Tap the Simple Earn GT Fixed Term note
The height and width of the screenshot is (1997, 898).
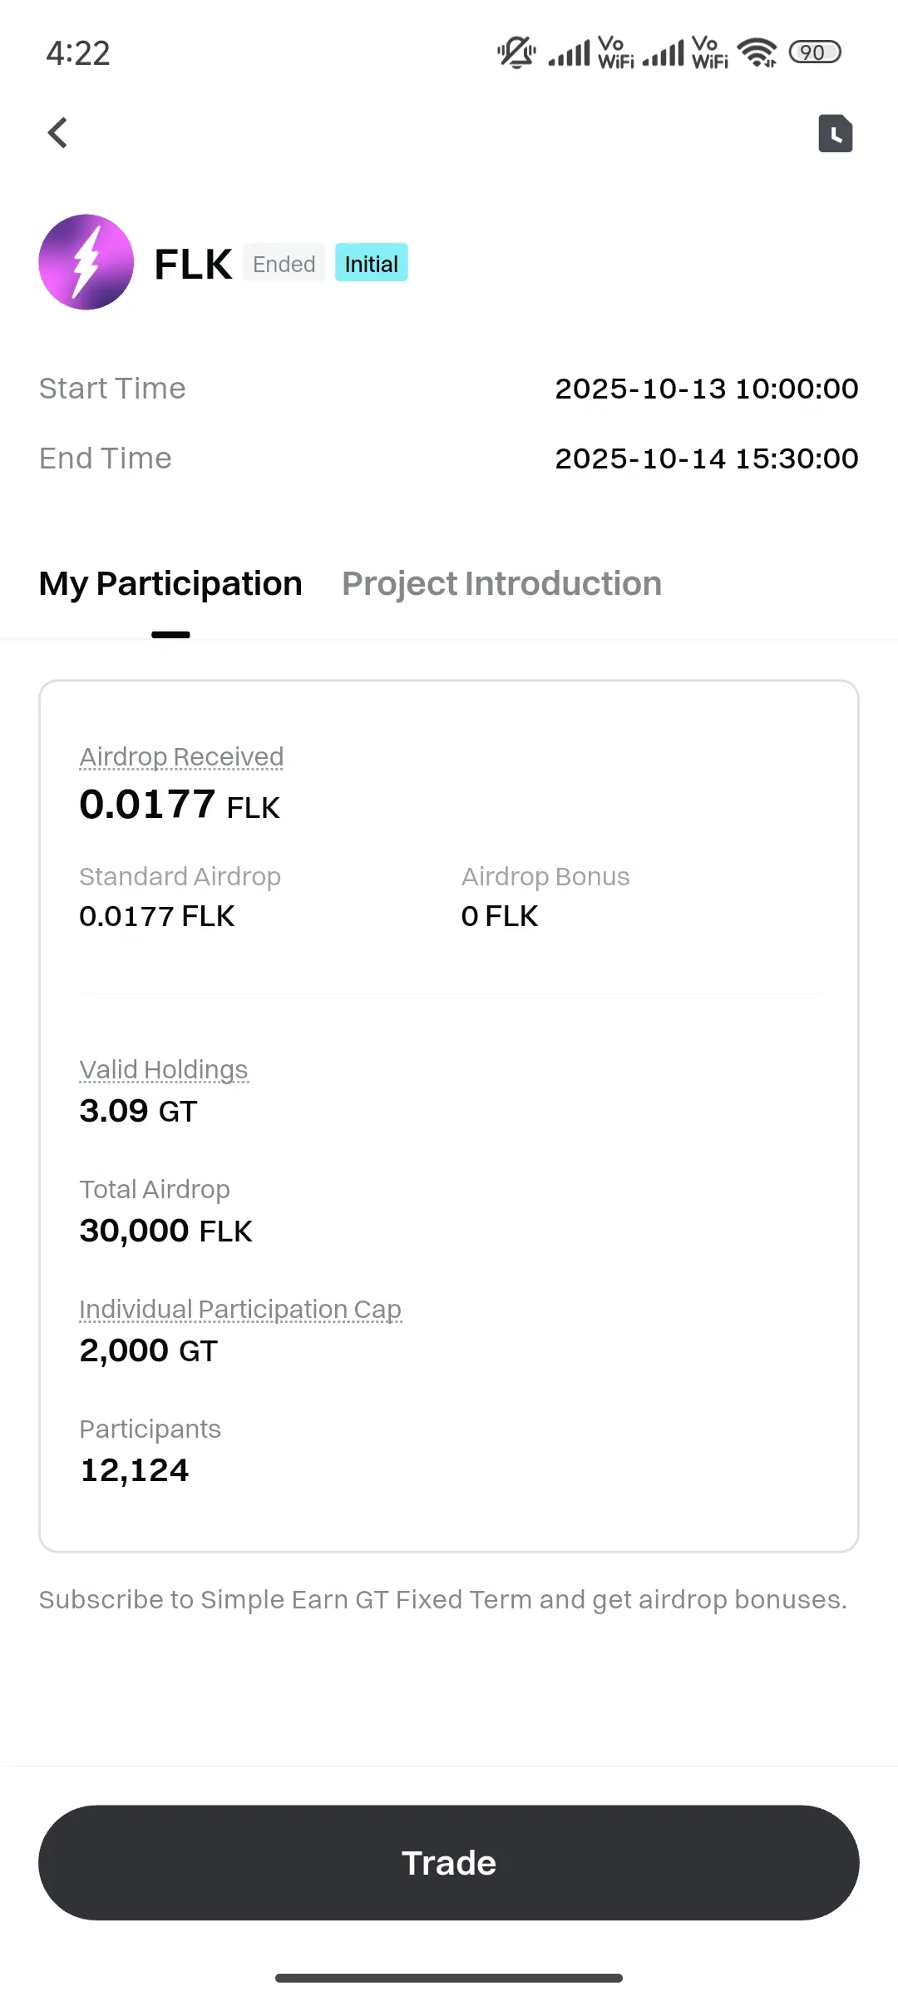[x=442, y=1599]
